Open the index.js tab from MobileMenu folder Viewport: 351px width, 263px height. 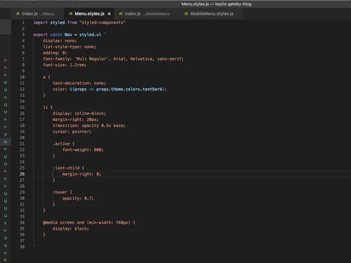click(147, 13)
